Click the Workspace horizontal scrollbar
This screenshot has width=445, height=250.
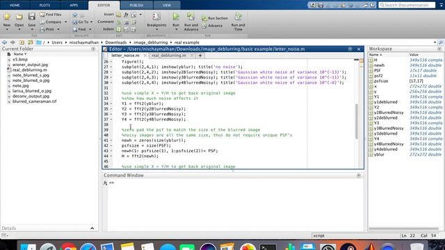[x=403, y=228]
